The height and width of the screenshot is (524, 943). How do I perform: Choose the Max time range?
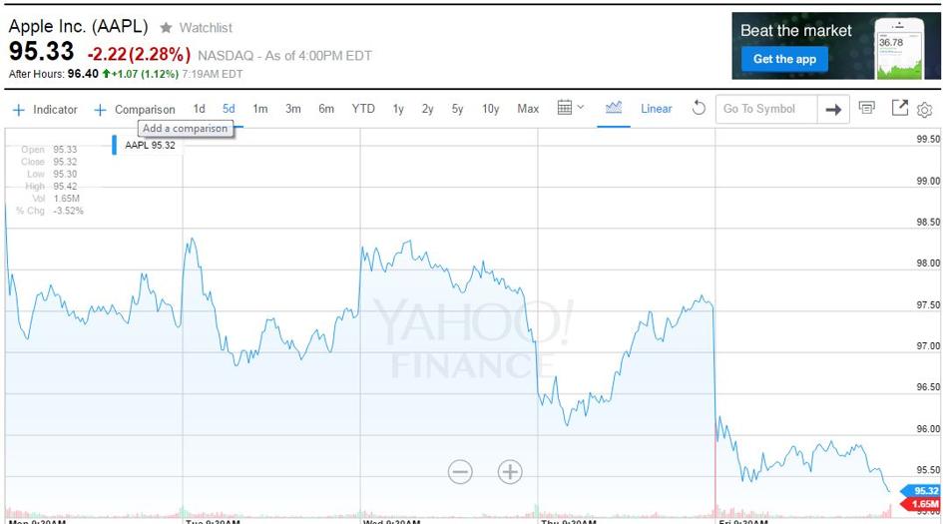coord(528,109)
